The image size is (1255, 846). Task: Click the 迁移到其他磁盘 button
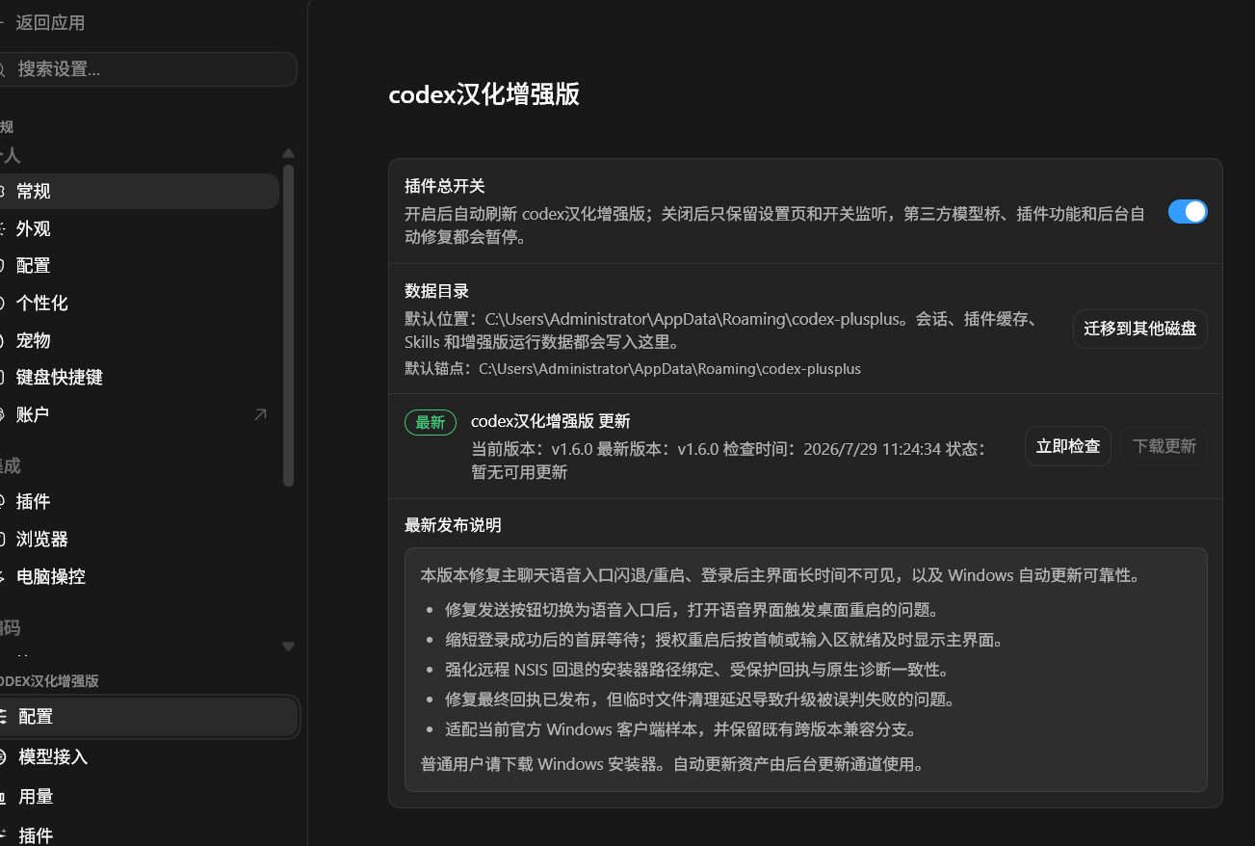[1139, 329]
